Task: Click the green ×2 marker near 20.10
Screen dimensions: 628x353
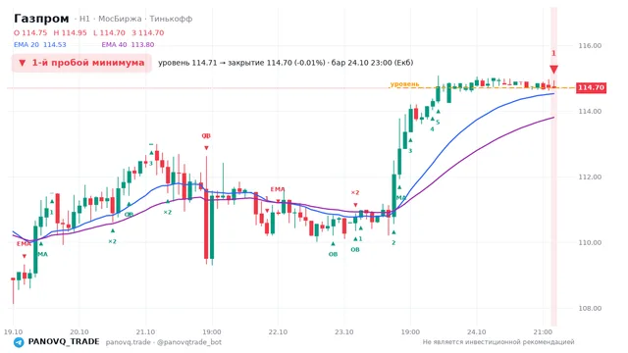Action: click(x=112, y=241)
